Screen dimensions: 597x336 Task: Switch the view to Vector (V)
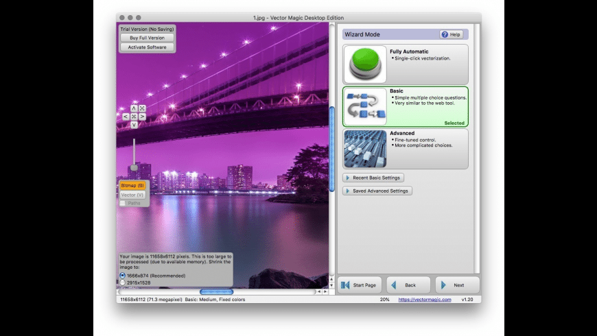click(132, 195)
